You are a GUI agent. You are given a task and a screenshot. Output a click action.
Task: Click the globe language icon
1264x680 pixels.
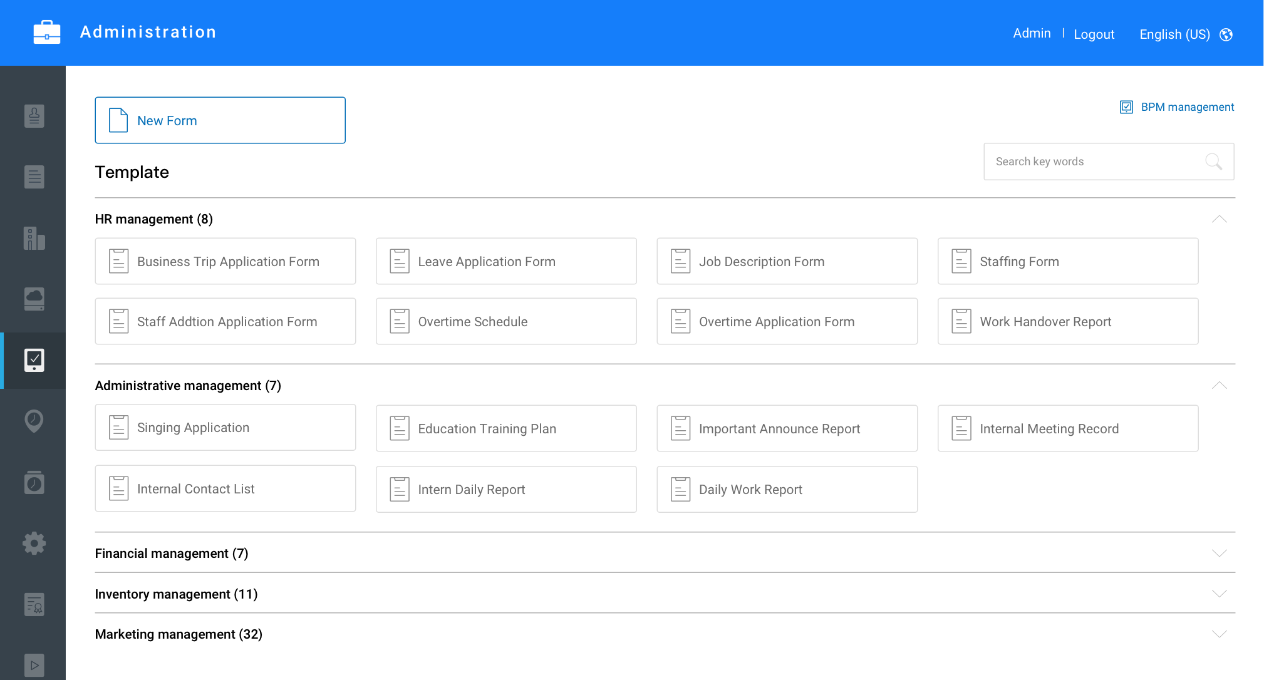click(1226, 34)
